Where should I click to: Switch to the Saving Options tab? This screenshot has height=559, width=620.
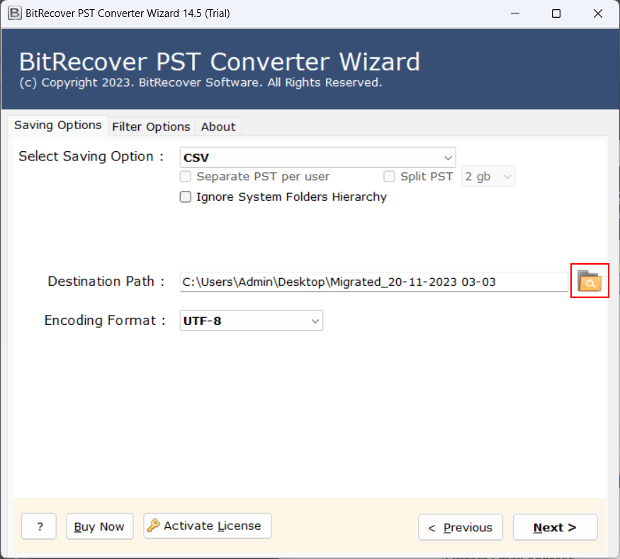click(57, 125)
